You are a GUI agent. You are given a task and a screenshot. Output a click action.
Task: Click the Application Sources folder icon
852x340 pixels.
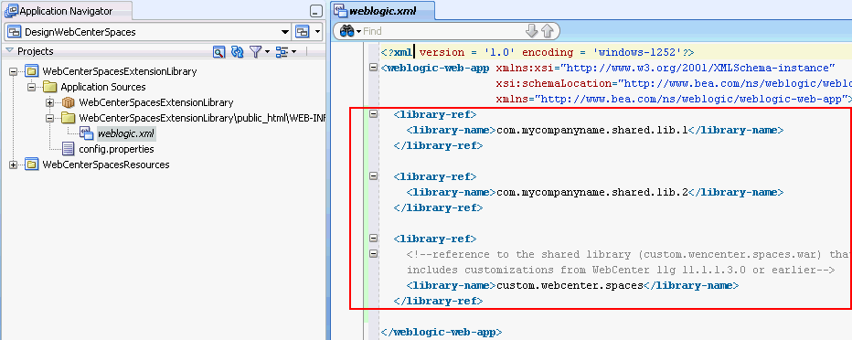click(50, 87)
